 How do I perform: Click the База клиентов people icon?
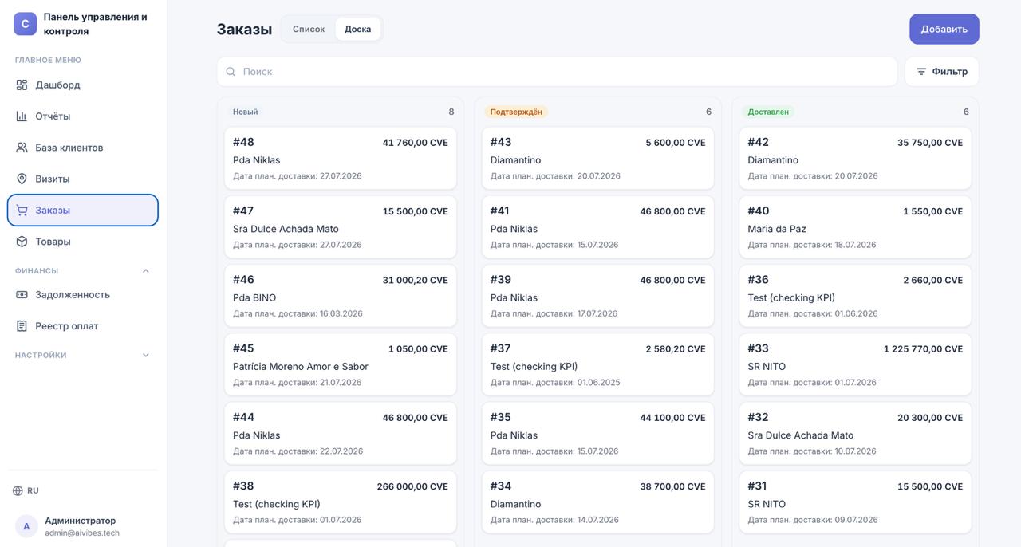[x=22, y=148]
